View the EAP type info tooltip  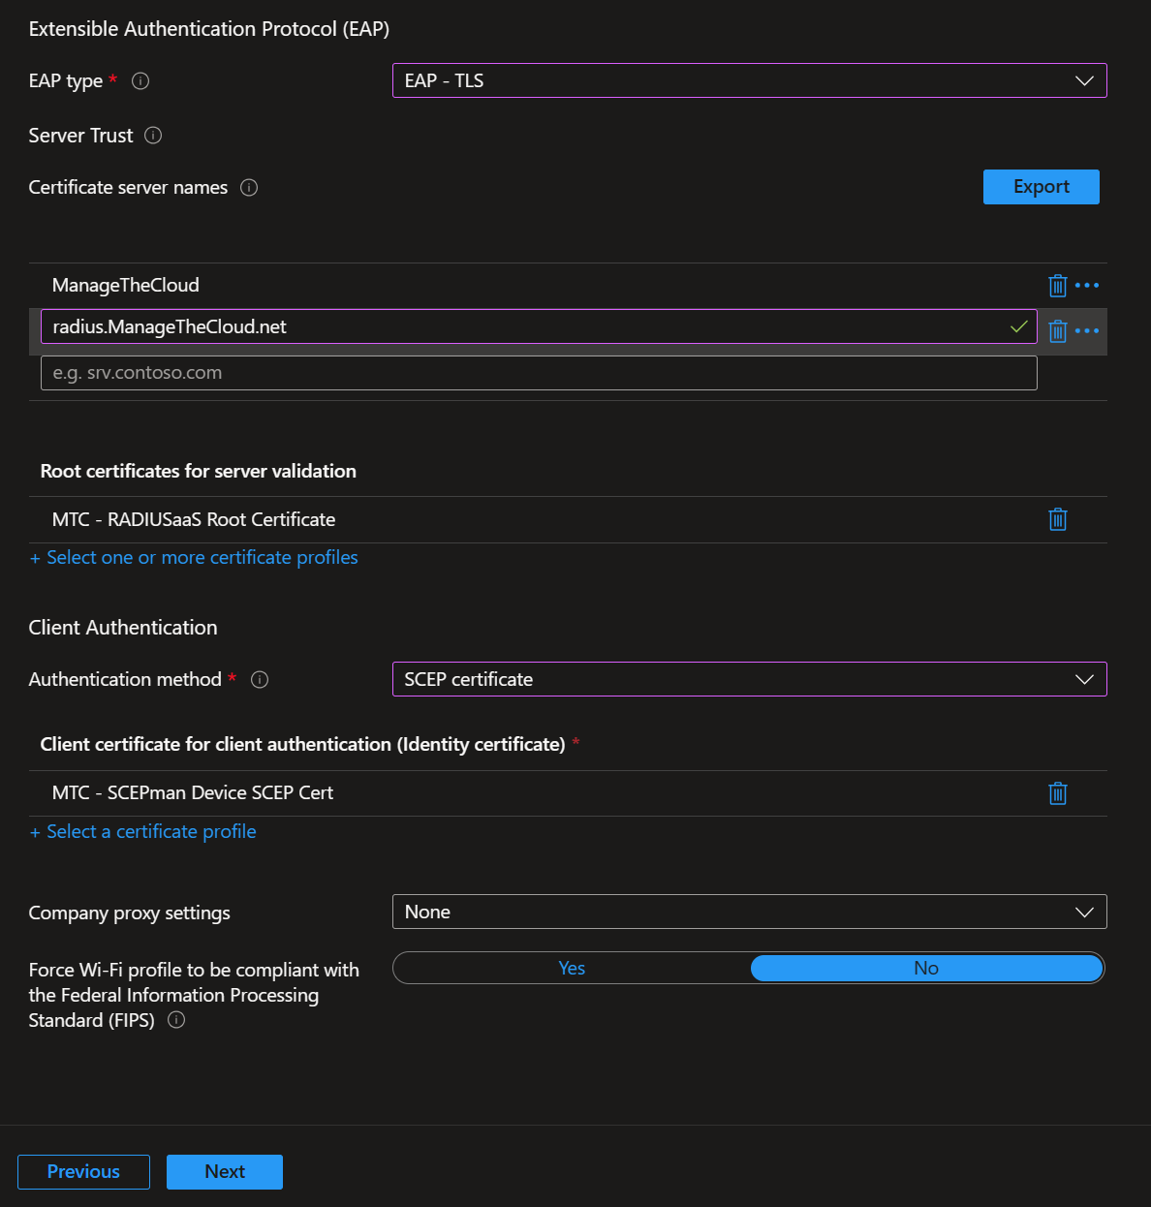(140, 81)
